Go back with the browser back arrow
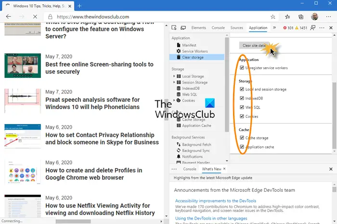Image resolution: width=337 pixels, height=224 pixels. (x=8, y=17)
